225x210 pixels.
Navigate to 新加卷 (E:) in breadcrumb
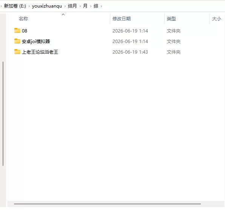click(15, 6)
